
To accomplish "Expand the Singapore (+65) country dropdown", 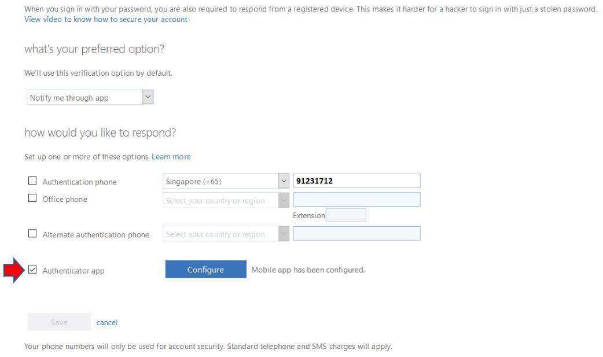I will pyautogui.click(x=226, y=181).
